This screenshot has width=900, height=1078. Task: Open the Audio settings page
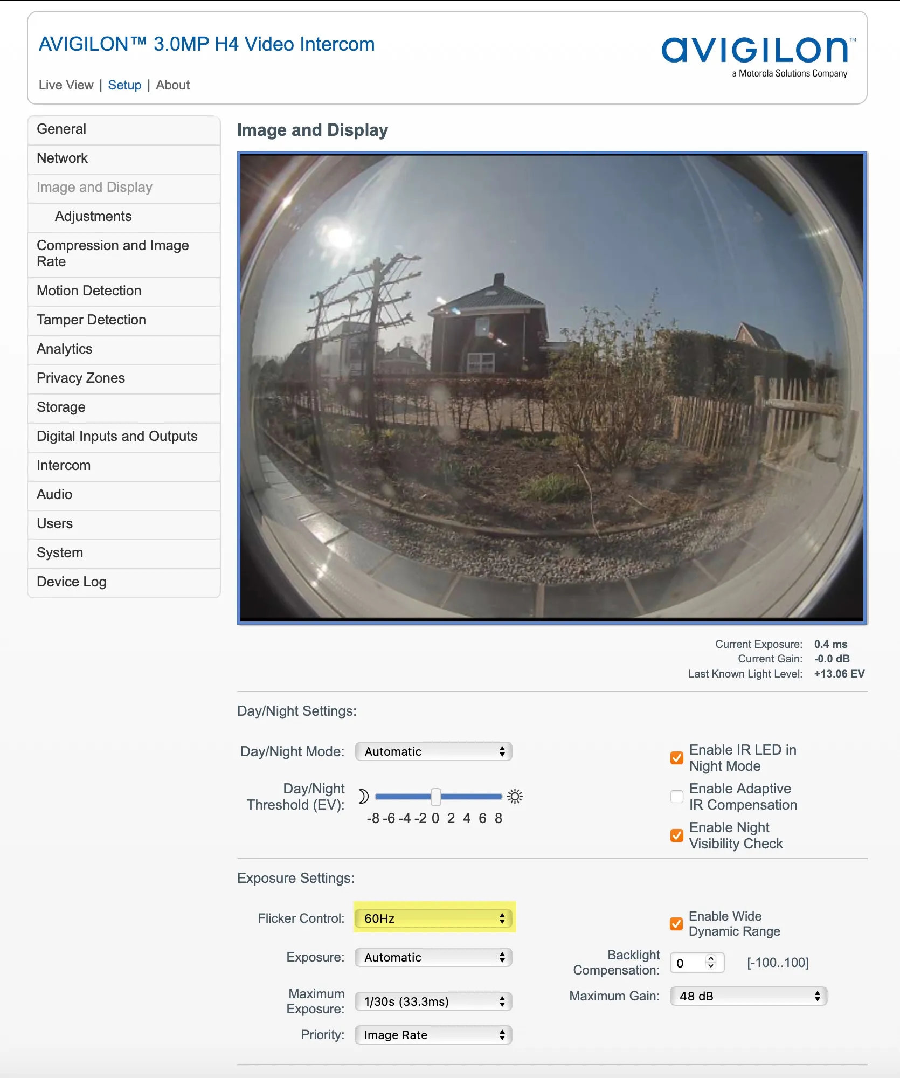pos(124,495)
